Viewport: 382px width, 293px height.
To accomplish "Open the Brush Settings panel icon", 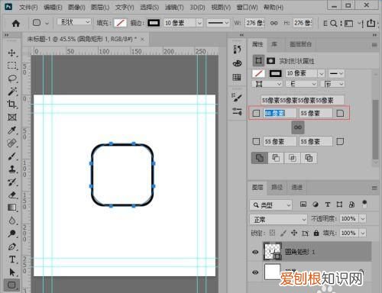I will (237, 111).
